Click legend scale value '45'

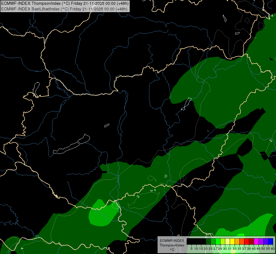click(259, 249)
